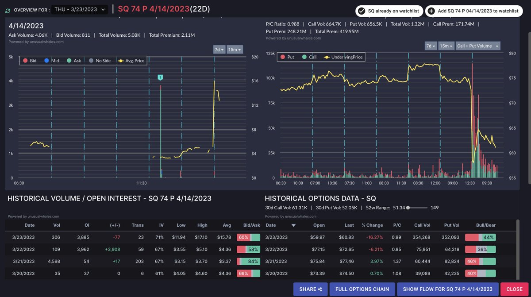
Task: Click the OI column header
Action: pyautogui.click(x=87, y=225)
